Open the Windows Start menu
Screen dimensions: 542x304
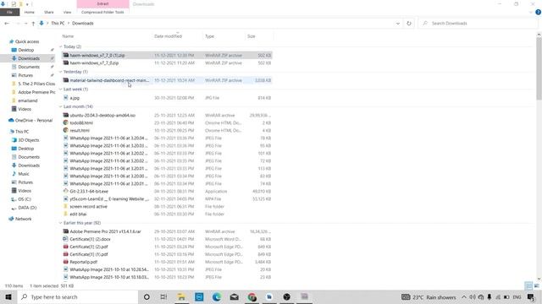click(x=8, y=296)
